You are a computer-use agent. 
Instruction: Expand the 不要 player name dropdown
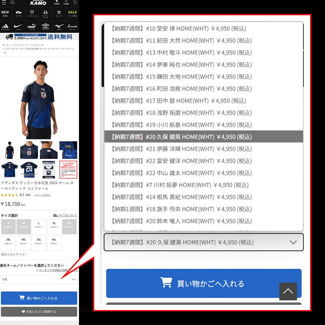click(39, 279)
